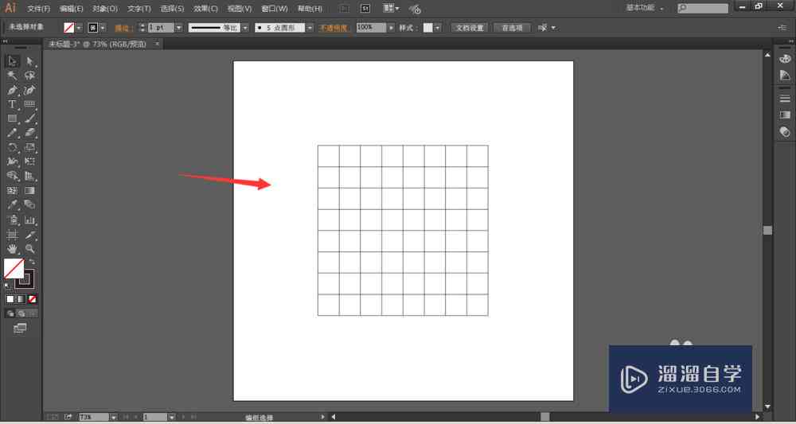796x424 pixels.
Task: Select the Symbol Sprayer tool
Action: [x=12, y=220]
